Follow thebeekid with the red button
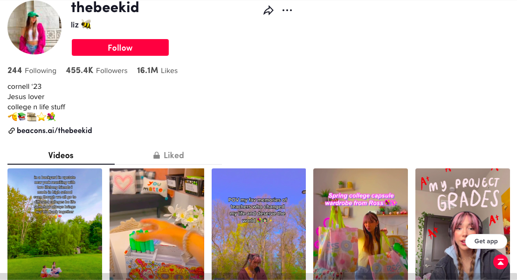 [x=120, y=48]
